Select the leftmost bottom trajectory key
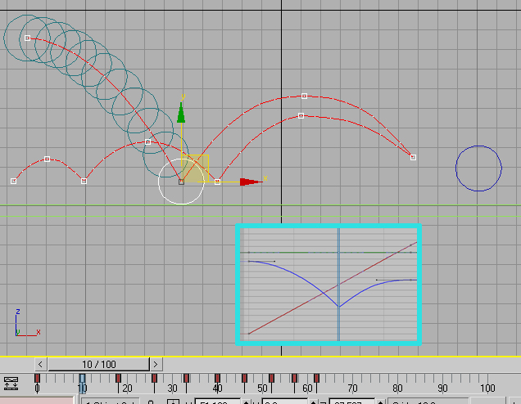Viewport: 521px width, 404px height. [x=14, y=181]
